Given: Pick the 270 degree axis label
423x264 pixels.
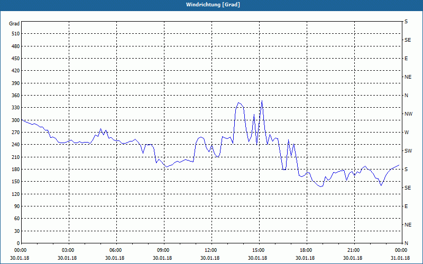Looking at the screenshot, I should (15, 133).
